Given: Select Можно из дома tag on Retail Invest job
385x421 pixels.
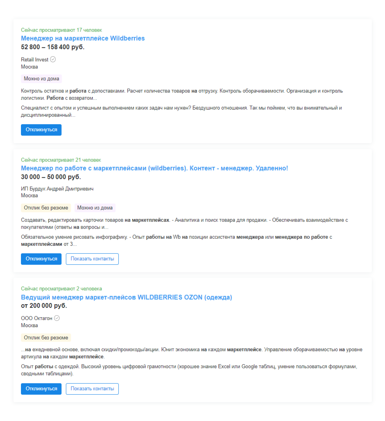Looking at the screenshot, I should pos(41,79).
